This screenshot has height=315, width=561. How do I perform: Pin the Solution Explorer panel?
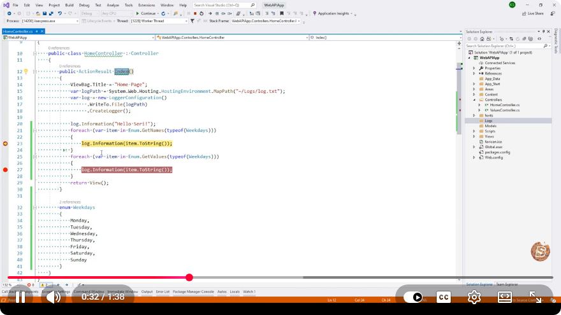[543, 31]
